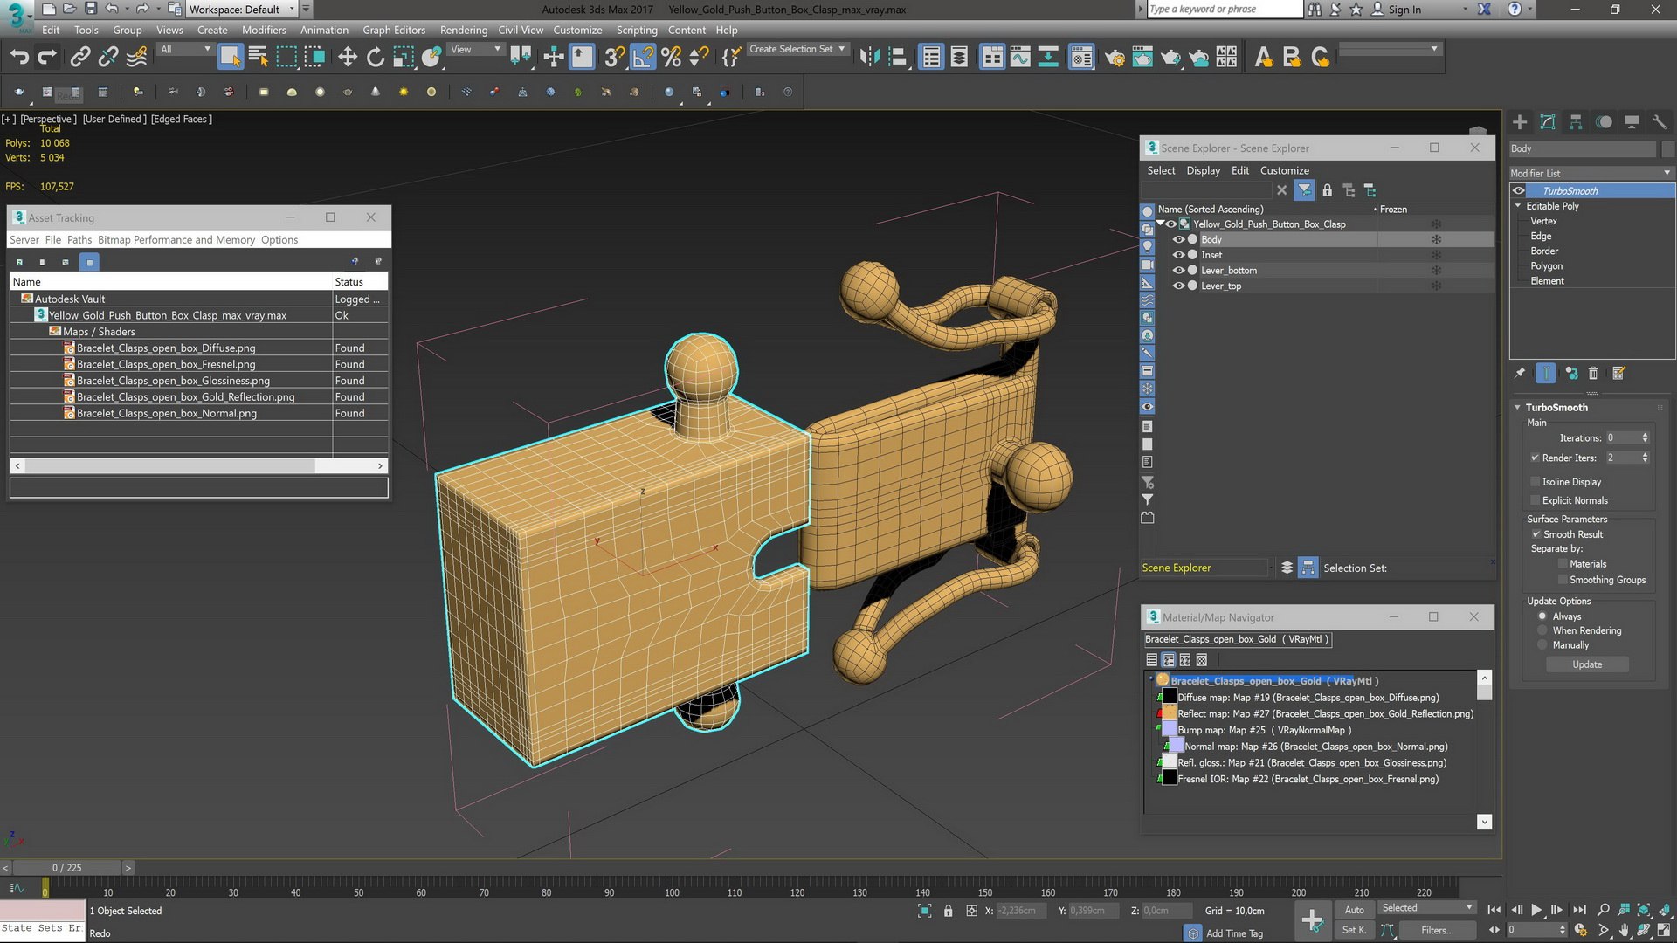Click the Update button
Image resolution: width=1677 pixels, height=943 pixels.
[1587, 664]
